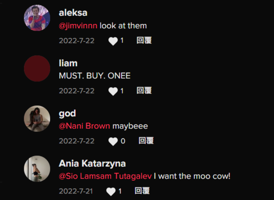Open aleksa's profile picture
This screenshot has width=274, height=200.
coord(37,18)
